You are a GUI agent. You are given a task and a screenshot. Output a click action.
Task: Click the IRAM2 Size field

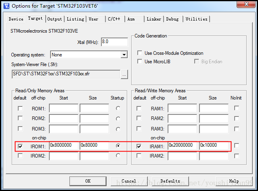[214, 156]
